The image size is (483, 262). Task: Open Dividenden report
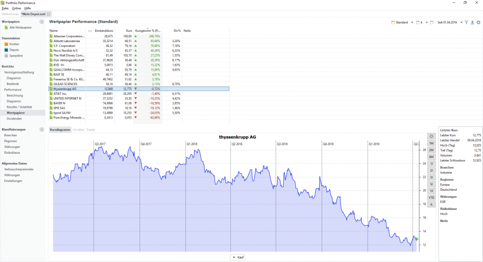tap(14, 118)
